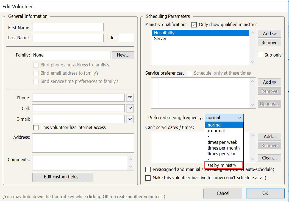Select Server in ministry qualifications list
This screenshot has width=289, height=202.
coord(160,39)
